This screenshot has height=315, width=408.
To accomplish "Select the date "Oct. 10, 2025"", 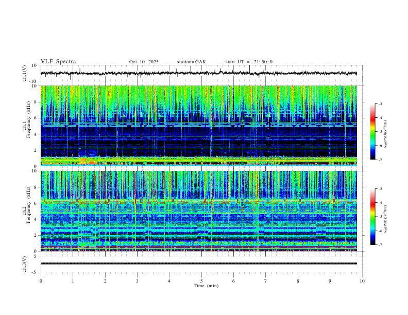I will (144, 62).
